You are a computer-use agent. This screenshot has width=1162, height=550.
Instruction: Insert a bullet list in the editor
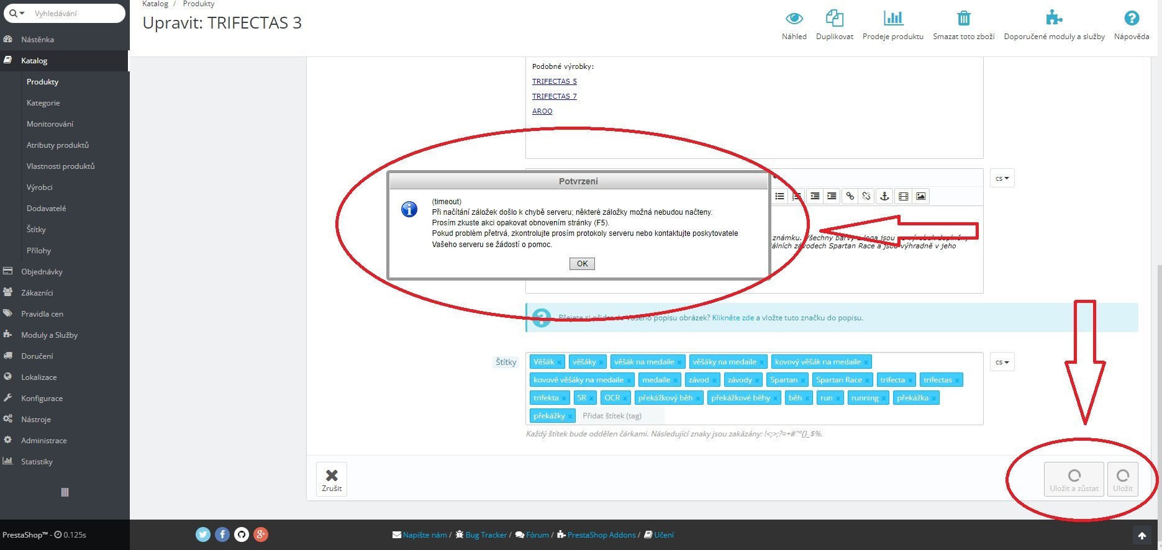coord(779,196)
